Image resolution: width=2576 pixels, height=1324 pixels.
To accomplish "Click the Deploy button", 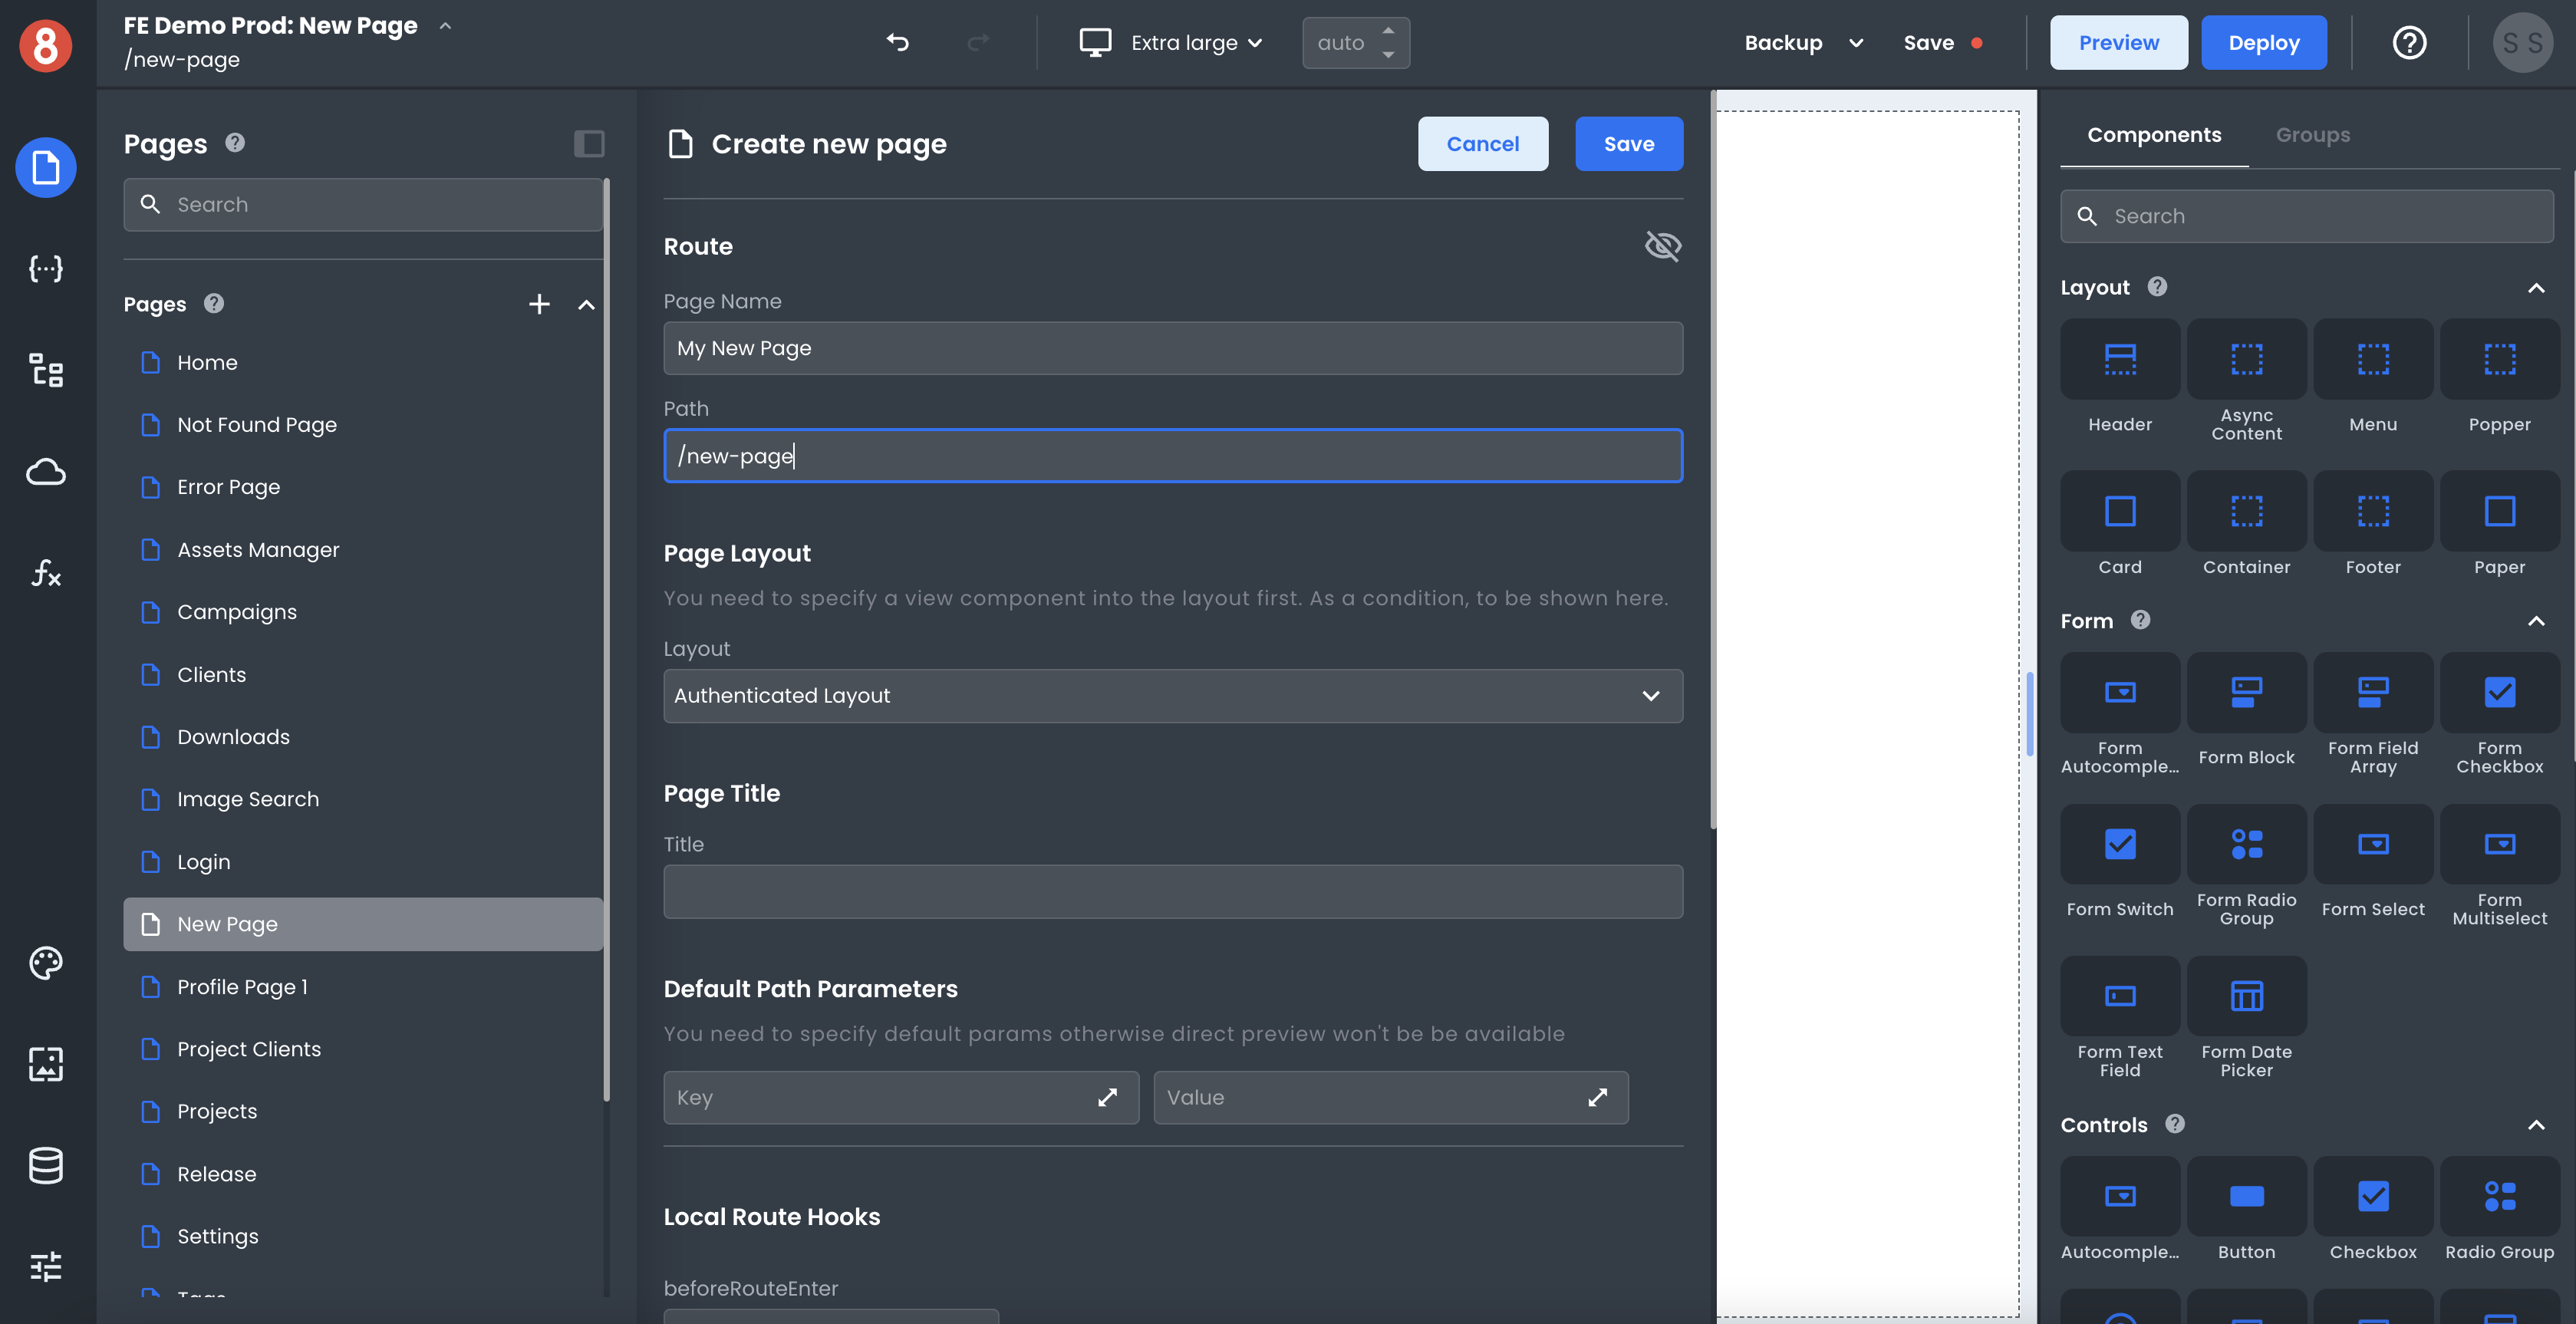I will (2263, 42).
